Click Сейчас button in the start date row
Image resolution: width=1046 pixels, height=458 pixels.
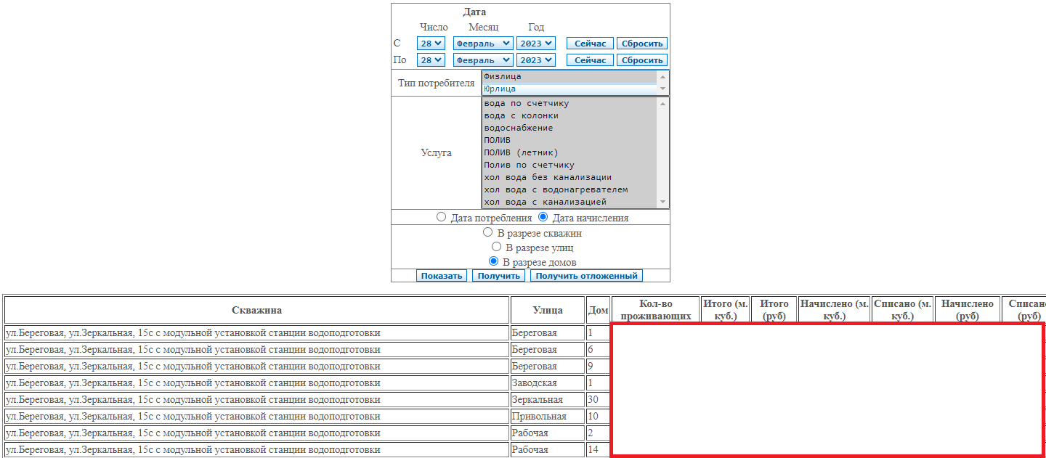pos(590,44)
